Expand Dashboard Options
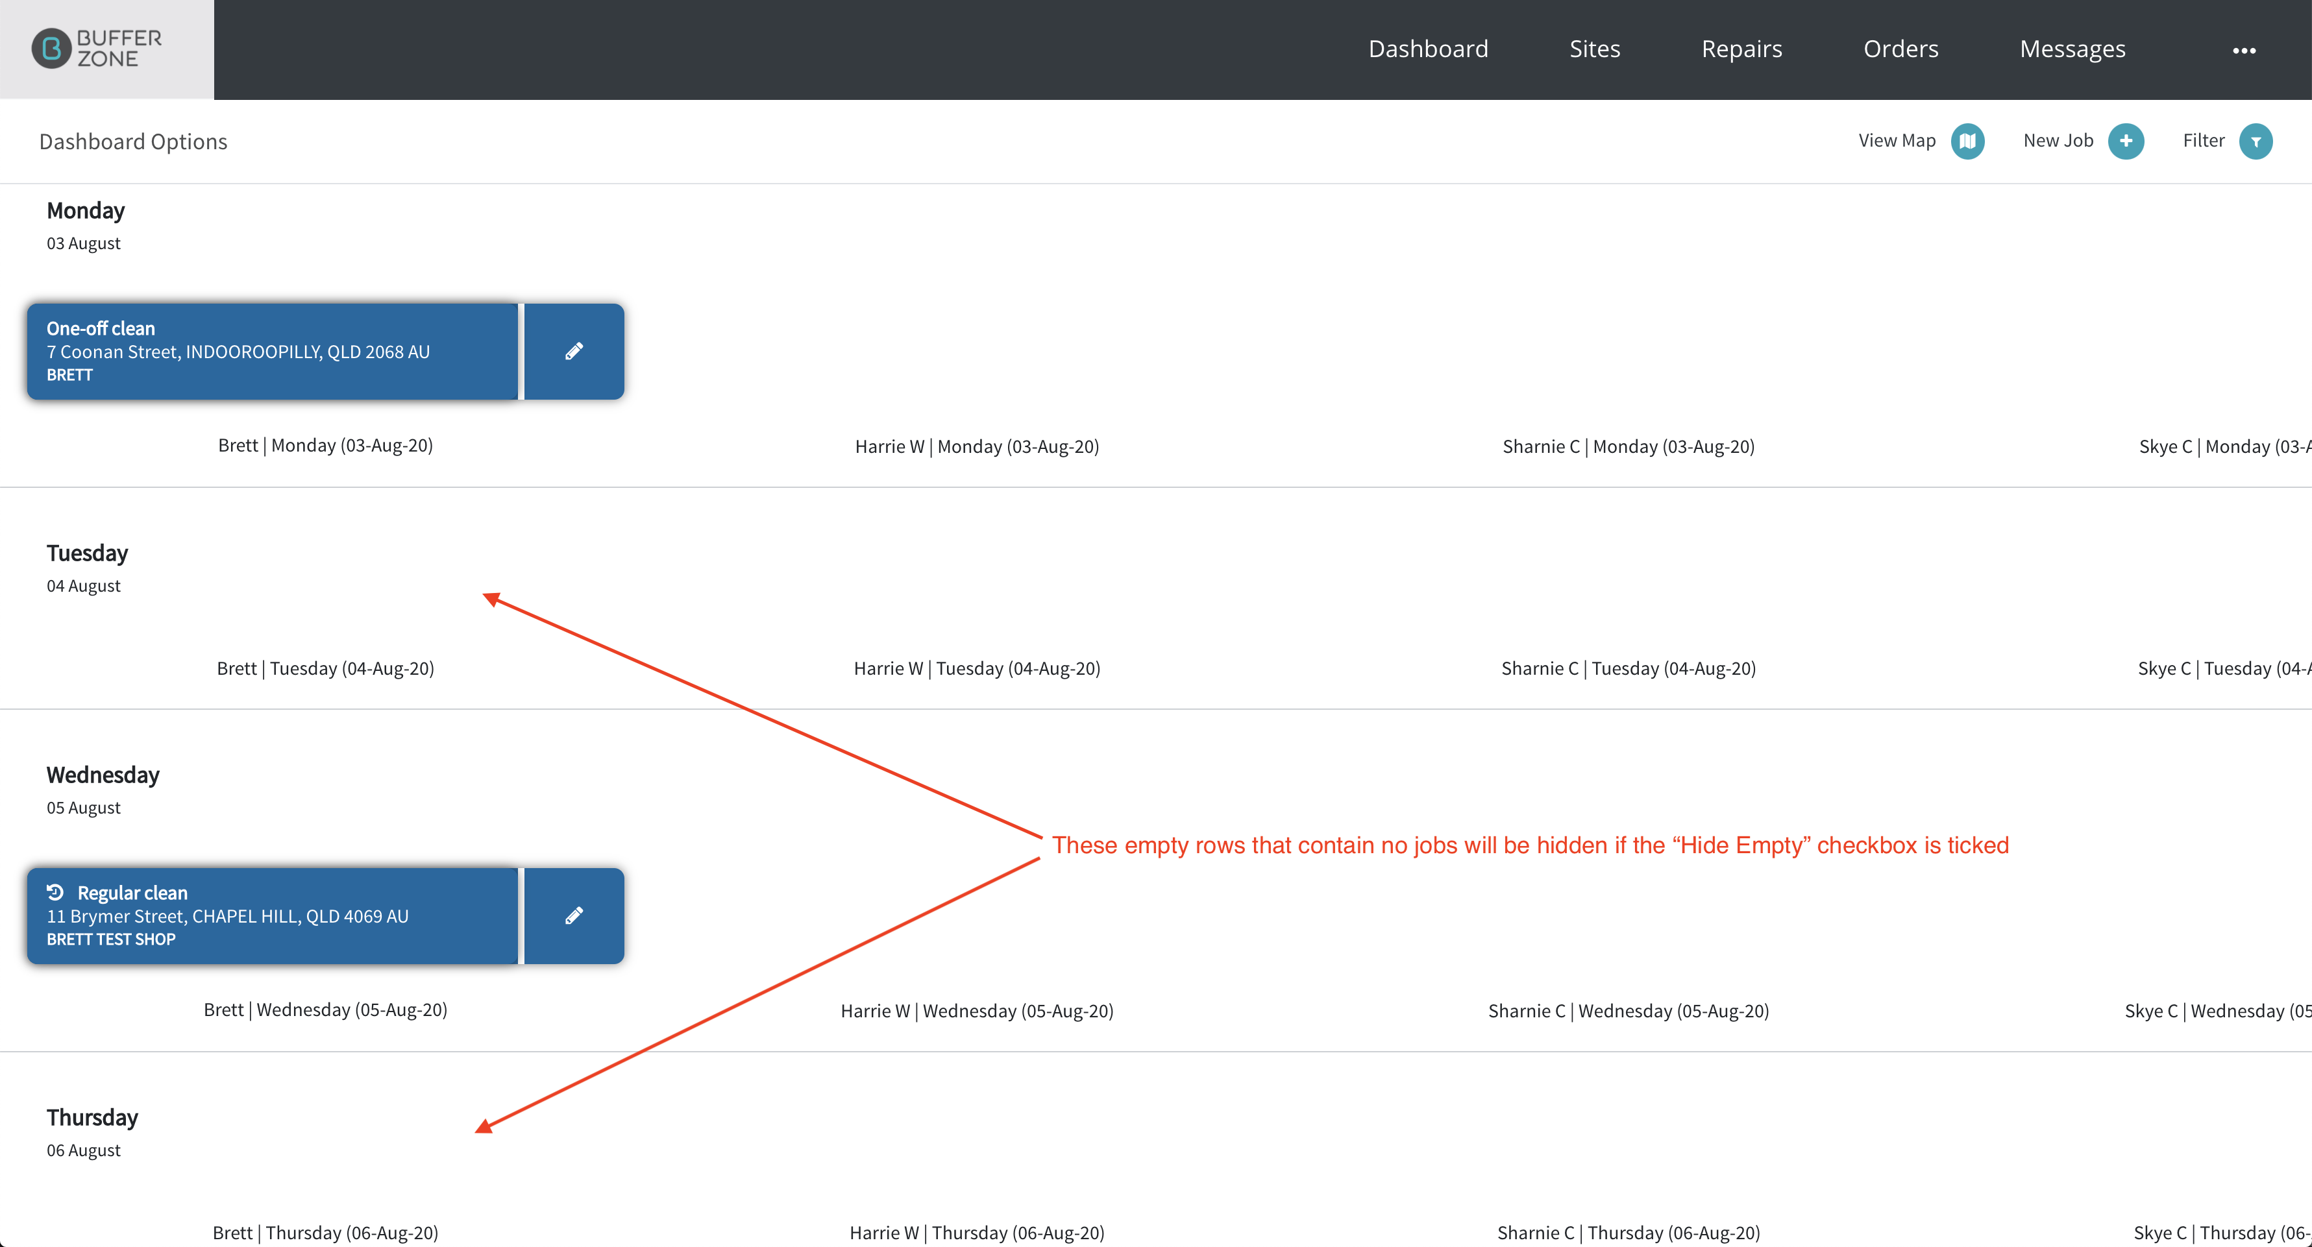The width and height of the screenshot is (2312, 1247). 133,141
